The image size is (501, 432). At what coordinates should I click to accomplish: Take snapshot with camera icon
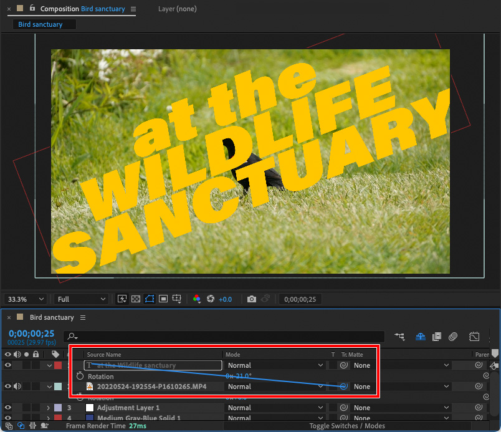click(252, 299)
